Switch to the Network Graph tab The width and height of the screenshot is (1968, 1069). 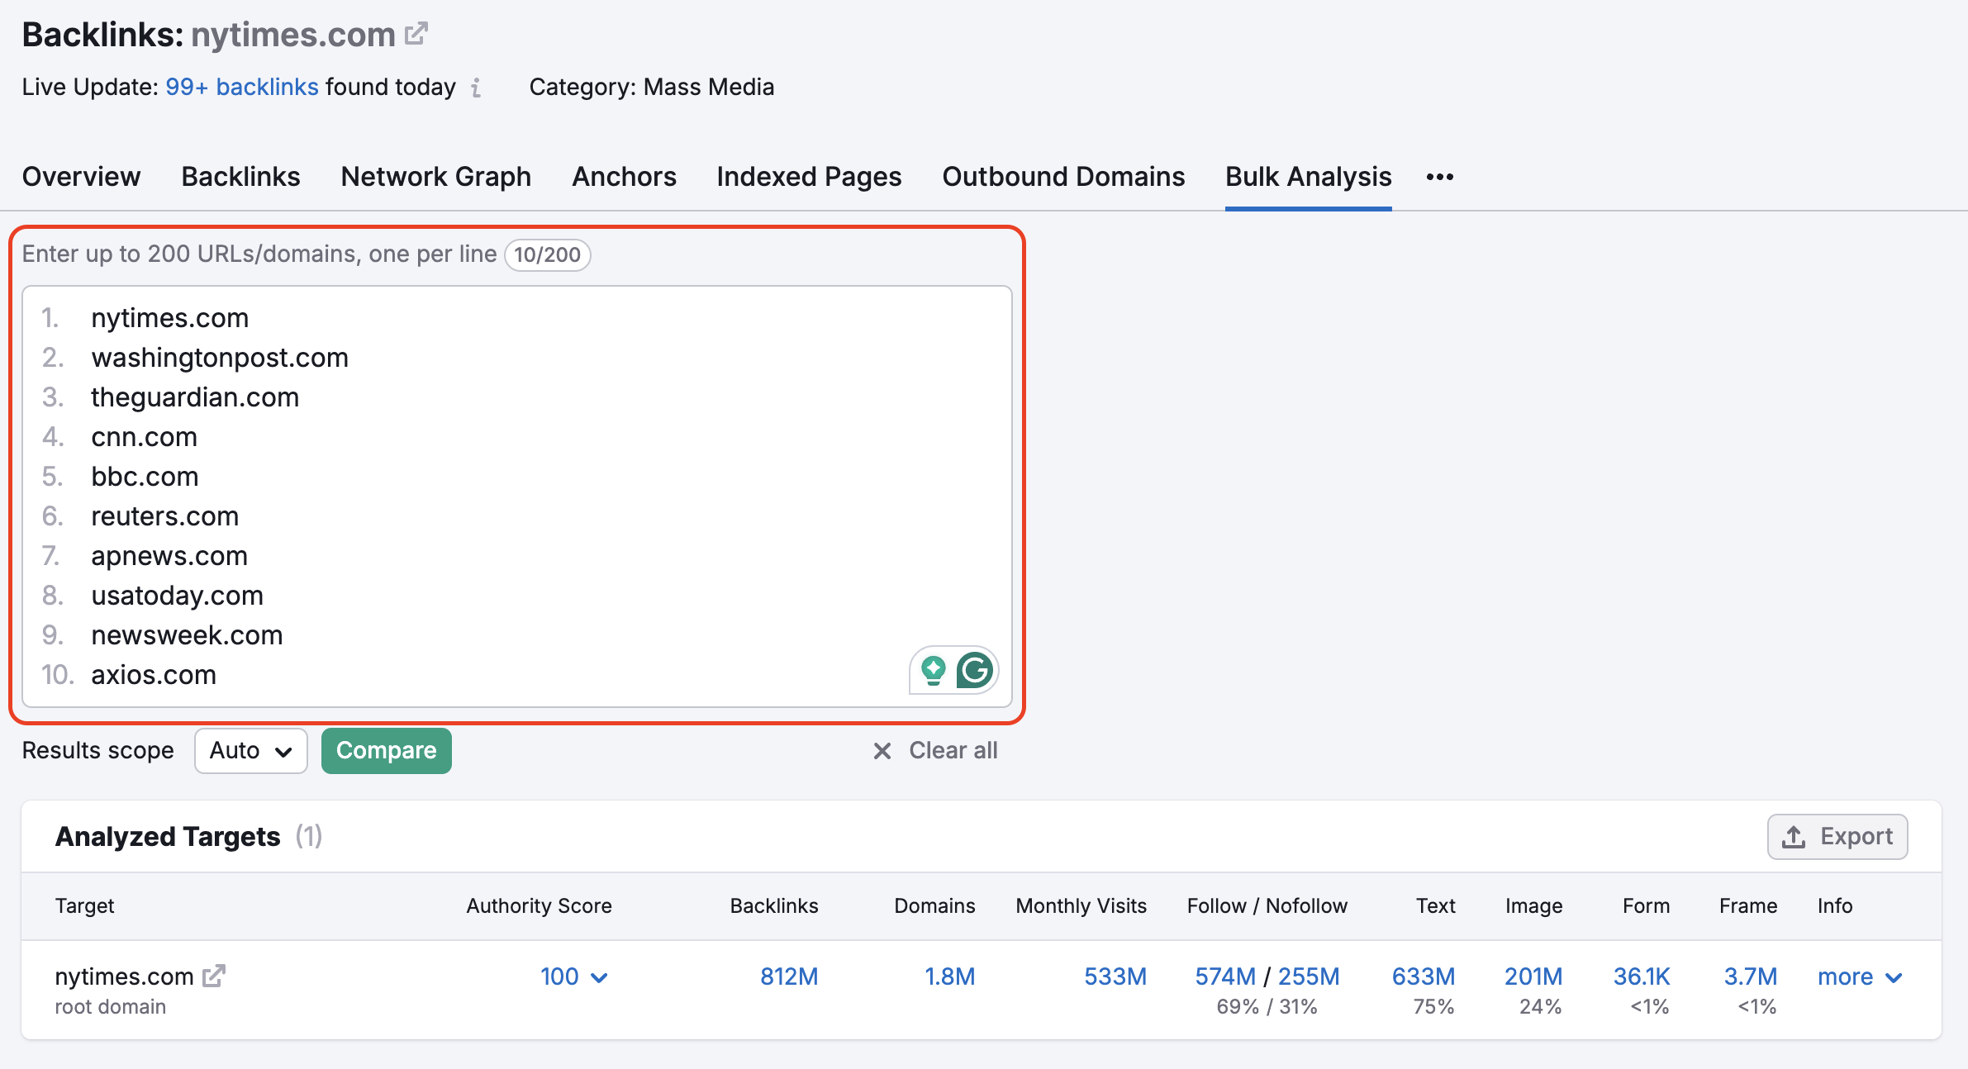coord(435,177)
